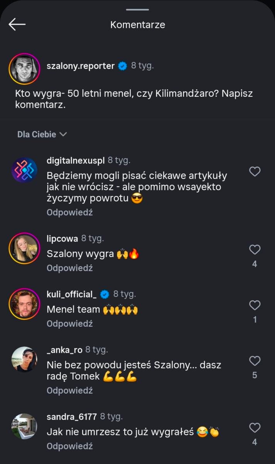Like lipcowa's comment with heart
Image resolution: width=275 pixels, height=464 pixels.
tap(255, 250)
